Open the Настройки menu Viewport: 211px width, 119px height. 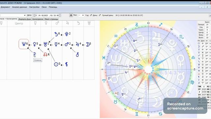[34, 7]
